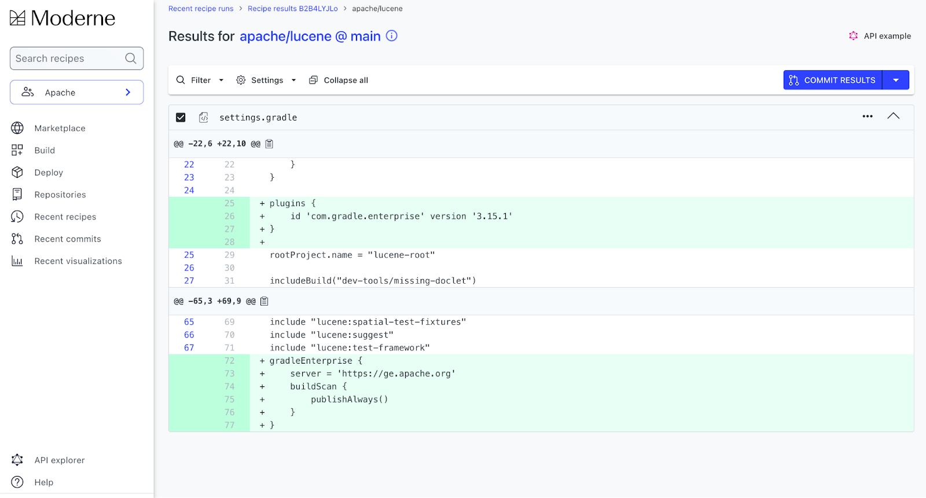
Task: Click the info icon beside main
Action: tap(392, 36)
